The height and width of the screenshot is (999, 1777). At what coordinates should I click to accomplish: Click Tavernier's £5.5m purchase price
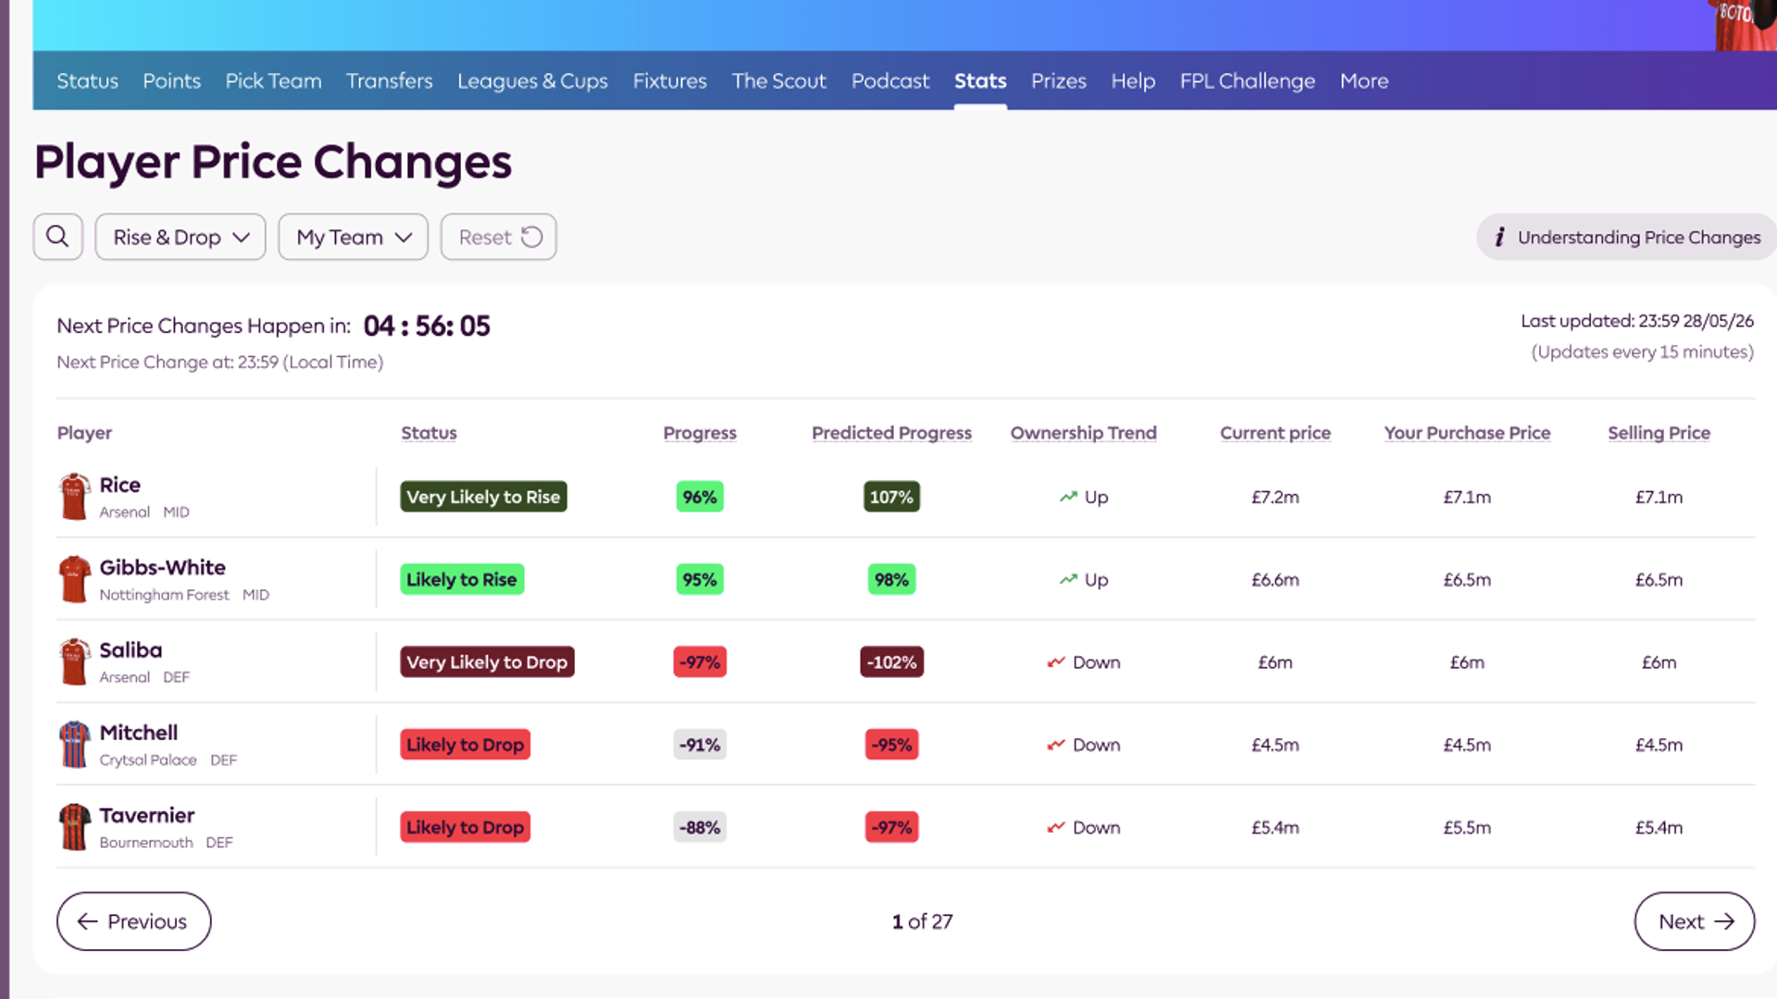pos(1467,827)
